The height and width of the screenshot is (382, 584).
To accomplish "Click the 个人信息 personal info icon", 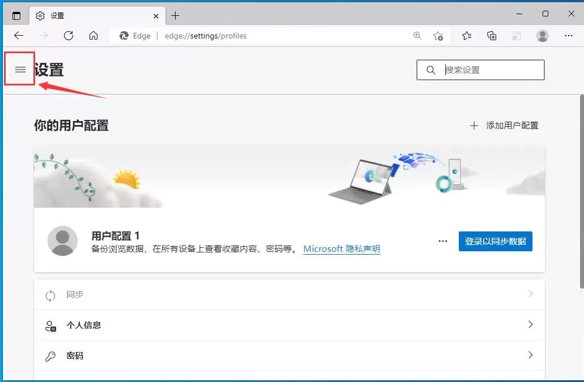I will (x=51, y=325).
